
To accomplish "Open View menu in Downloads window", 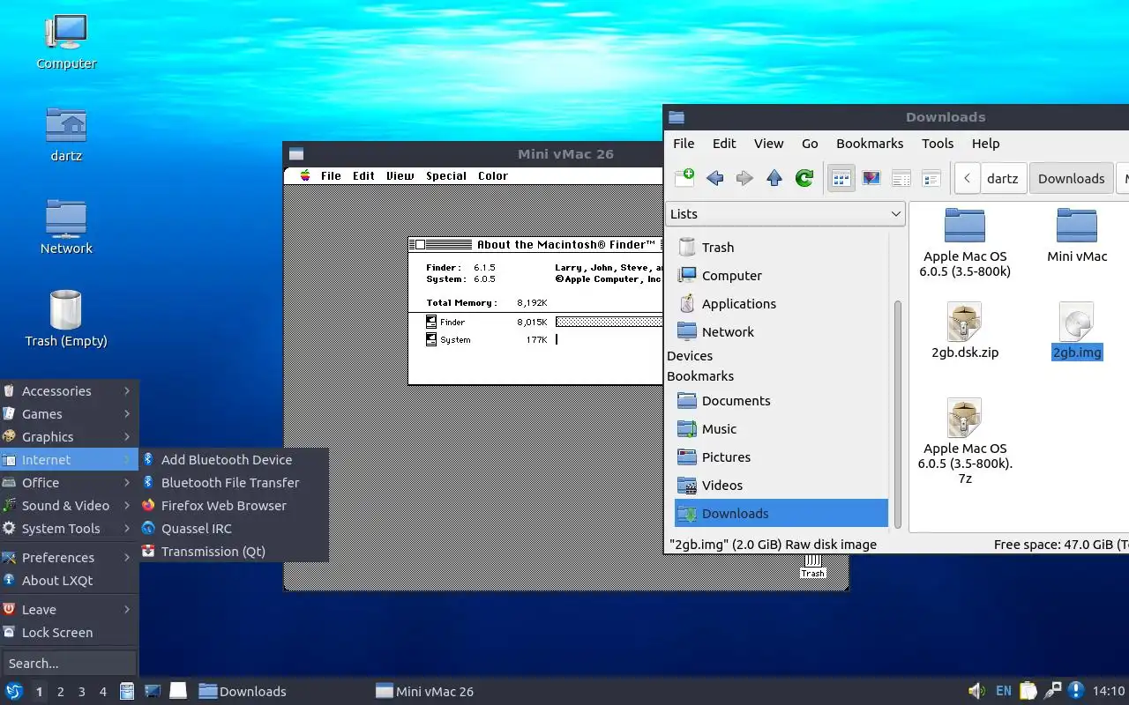I will pos(768,143).
